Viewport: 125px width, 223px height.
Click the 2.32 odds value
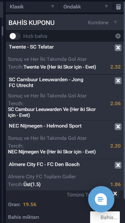point(115,67)
